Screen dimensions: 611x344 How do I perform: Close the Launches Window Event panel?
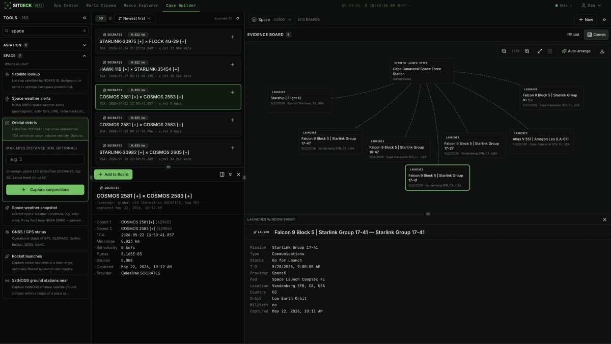pos(605,219)
